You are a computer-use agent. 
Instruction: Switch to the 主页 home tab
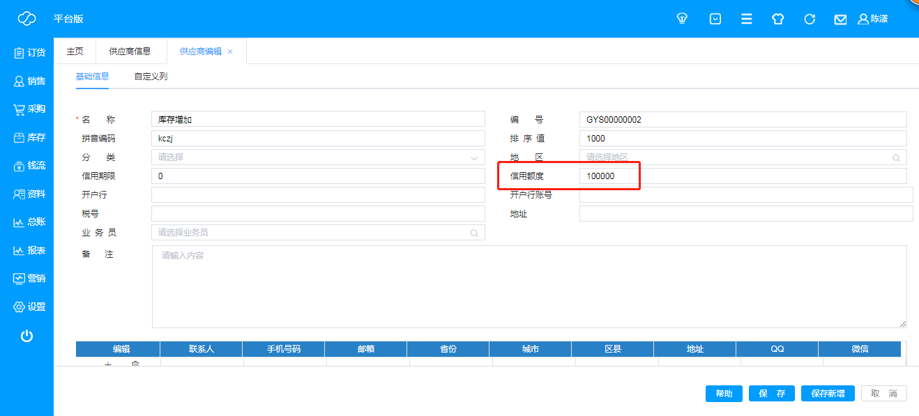click(x=75, y=52)
